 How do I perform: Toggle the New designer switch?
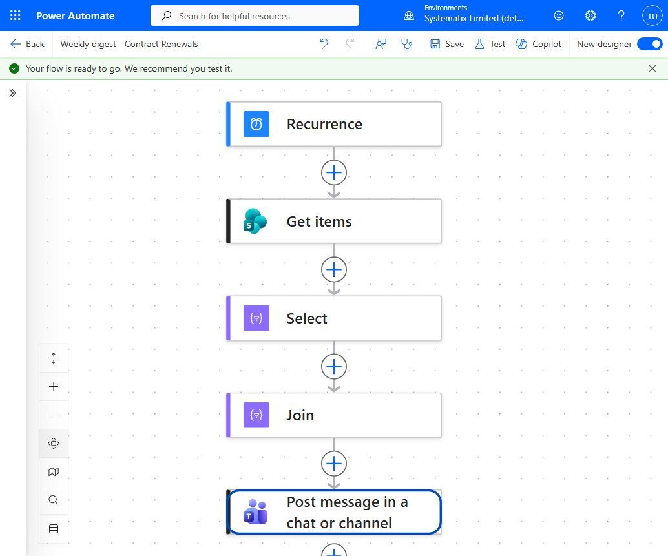[650, 44]
